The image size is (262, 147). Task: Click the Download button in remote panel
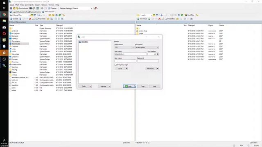(142, 19)
